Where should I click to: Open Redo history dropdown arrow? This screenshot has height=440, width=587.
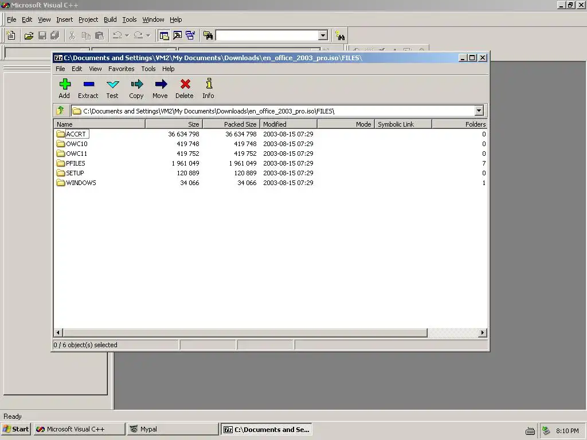[x=148, y=36]
